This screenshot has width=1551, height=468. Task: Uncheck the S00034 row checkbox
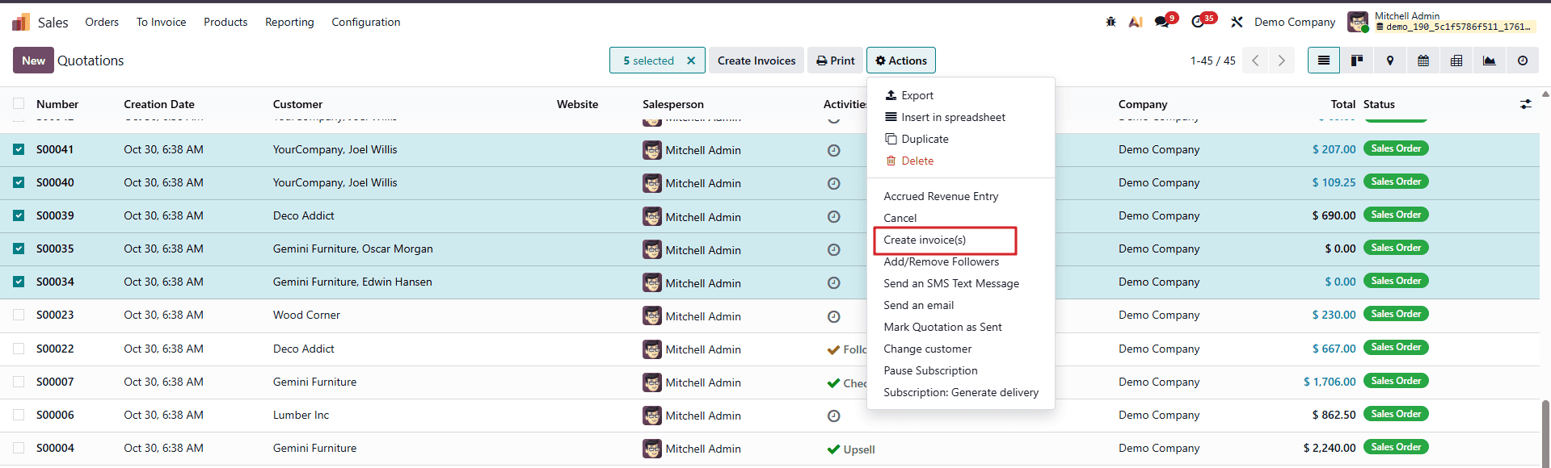19,282
